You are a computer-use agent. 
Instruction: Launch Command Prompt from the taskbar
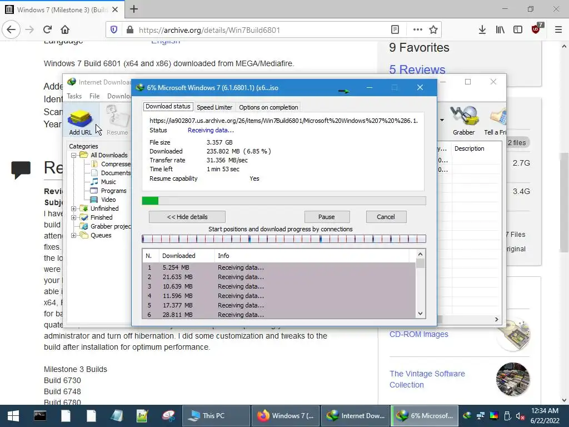point(40,416)
